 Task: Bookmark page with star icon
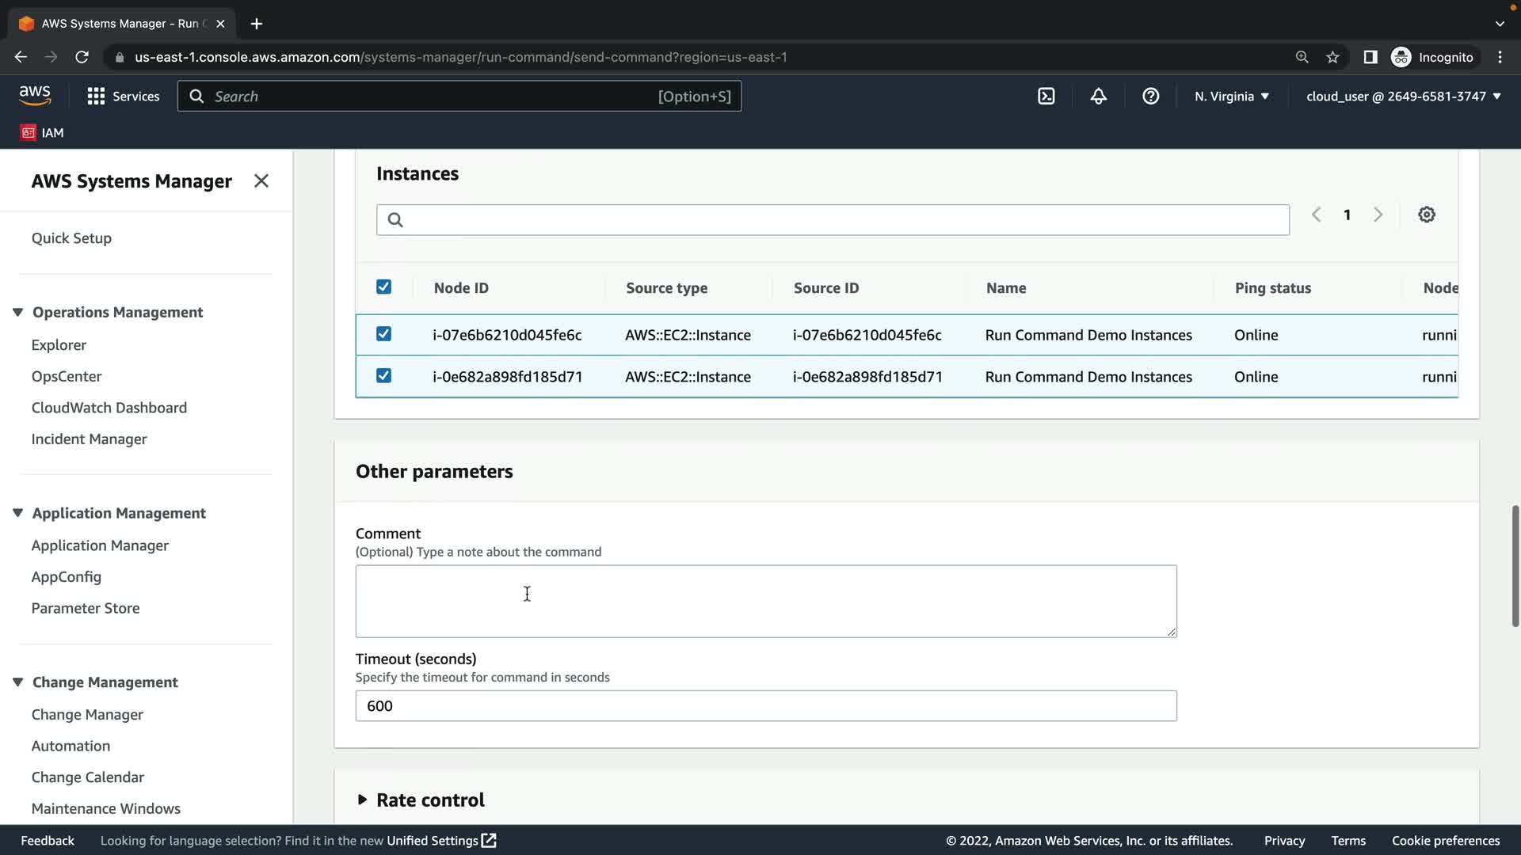[x=1332, y=57]
